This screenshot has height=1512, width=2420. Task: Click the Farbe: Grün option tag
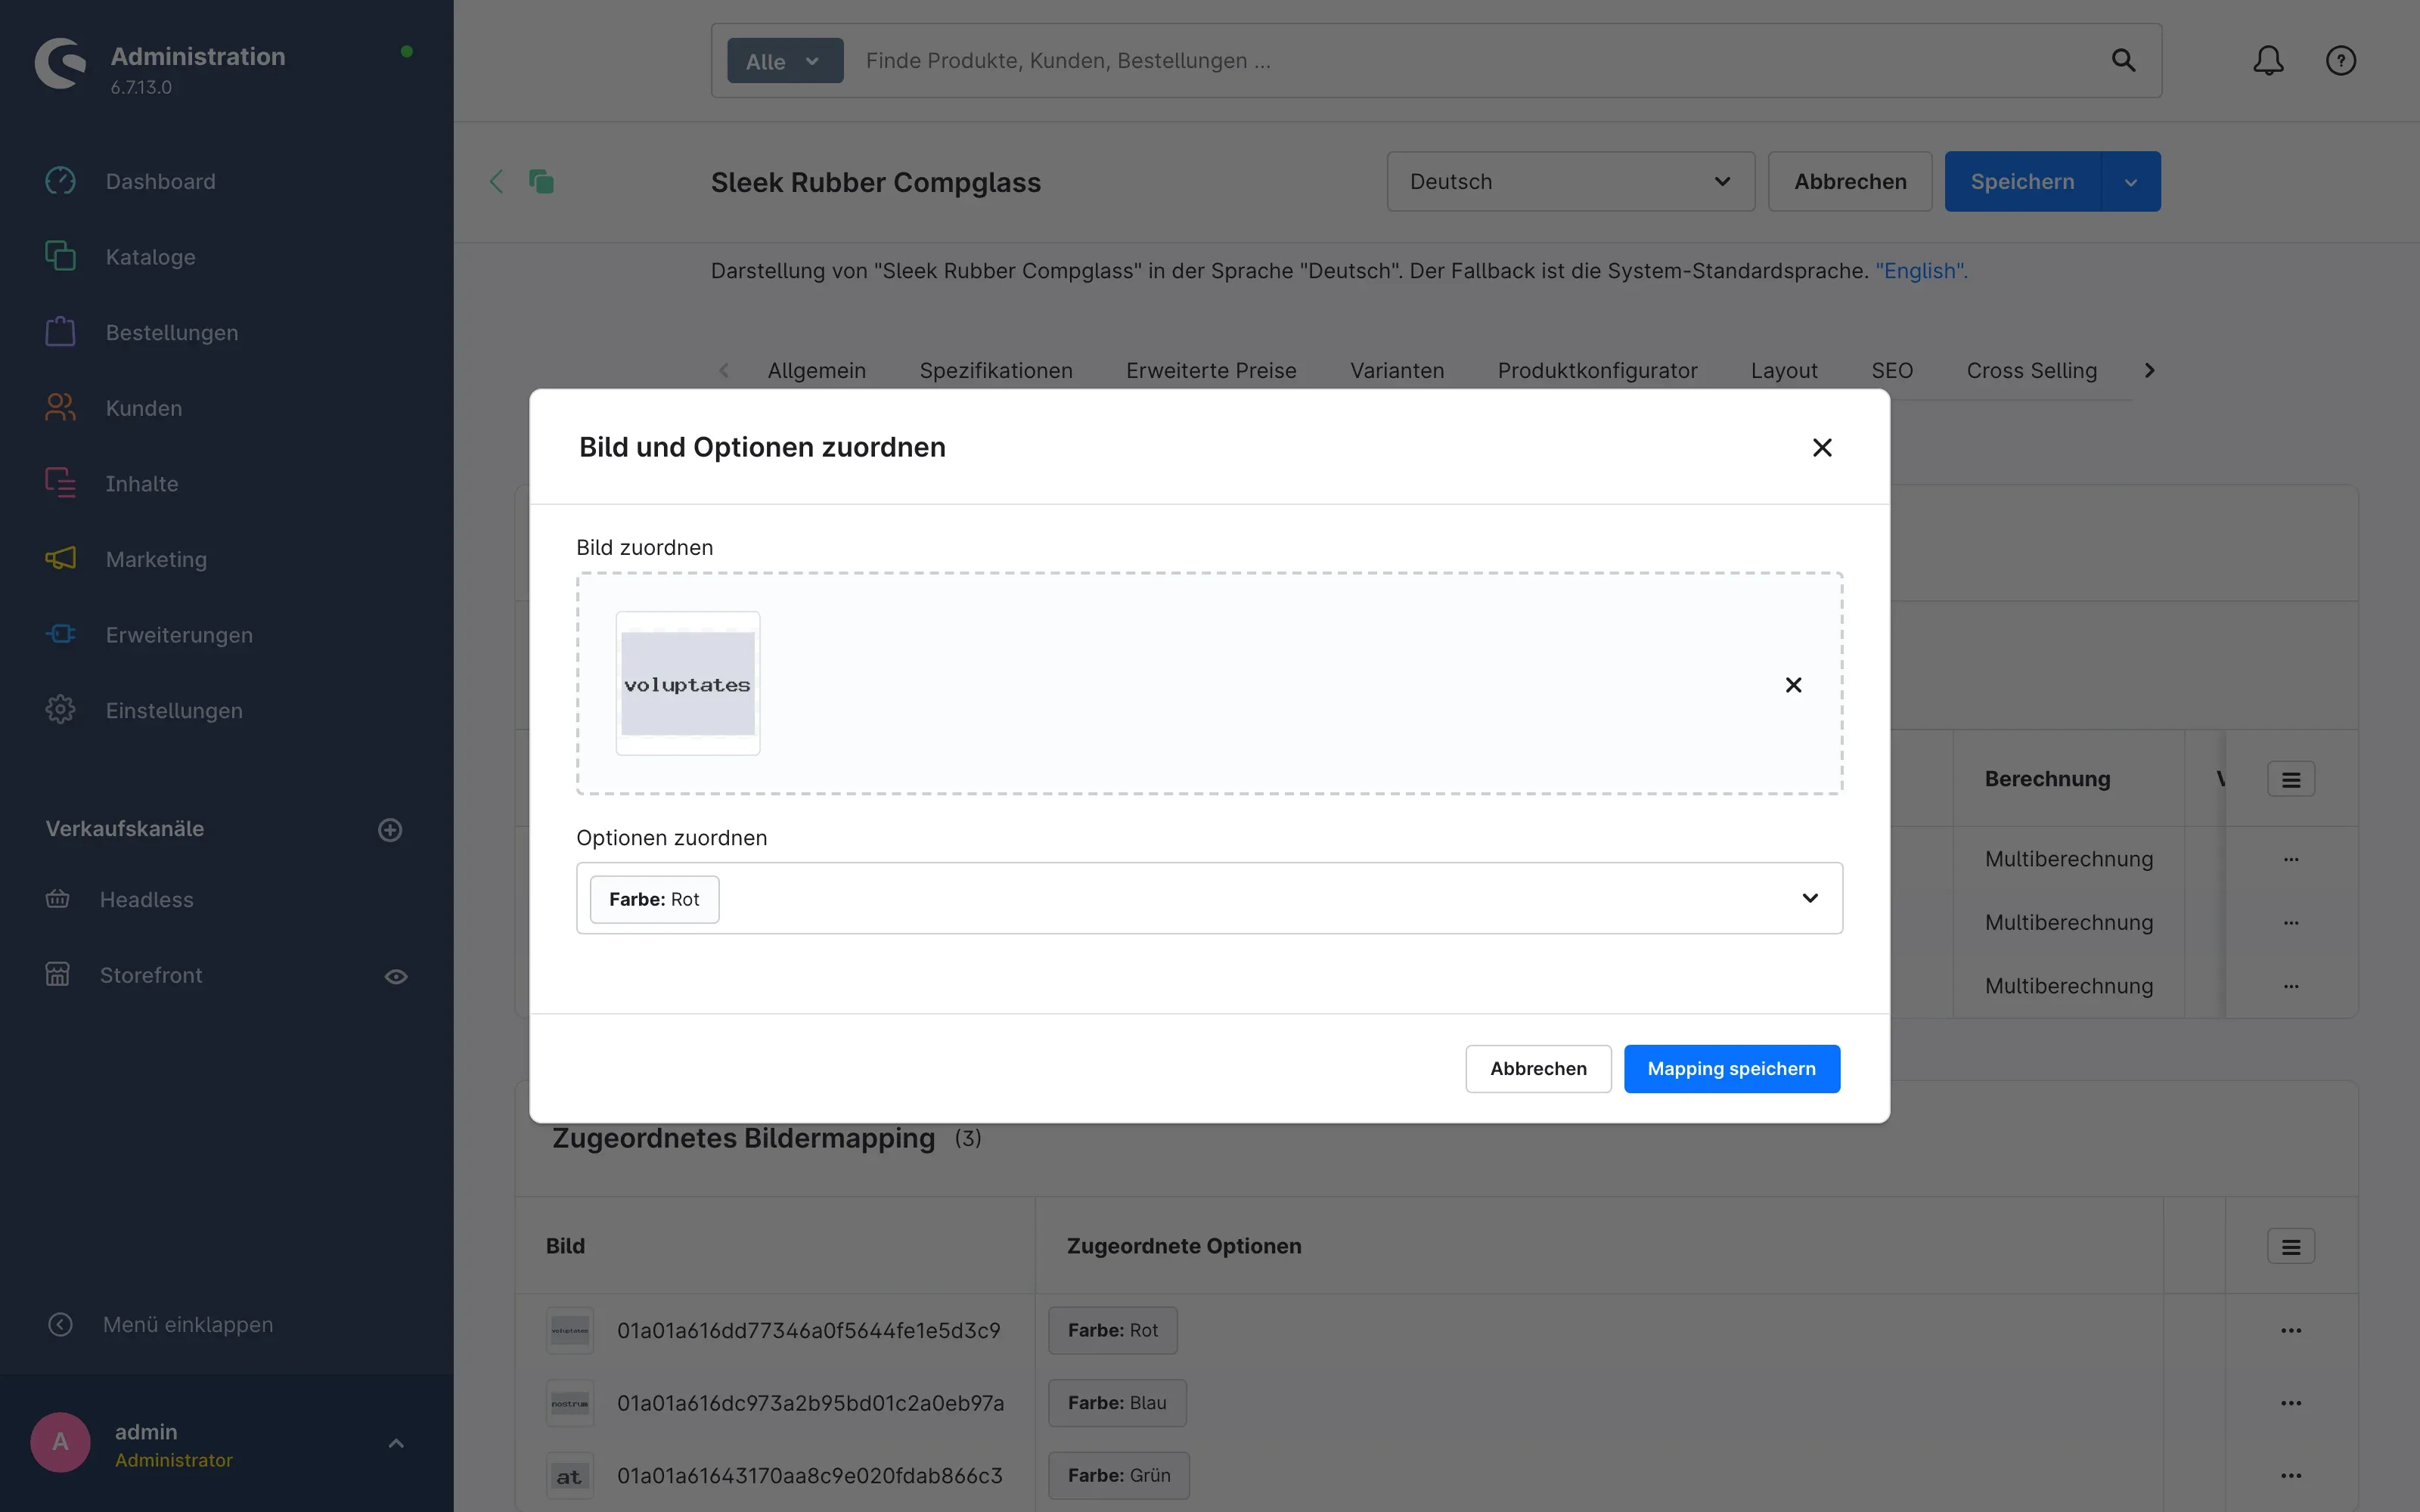click(1119, 1475)
